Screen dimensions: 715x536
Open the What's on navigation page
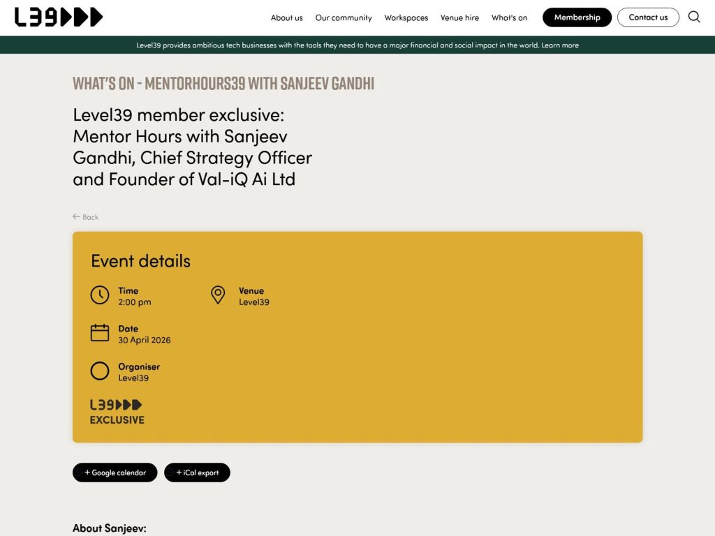tap(509, 17)
